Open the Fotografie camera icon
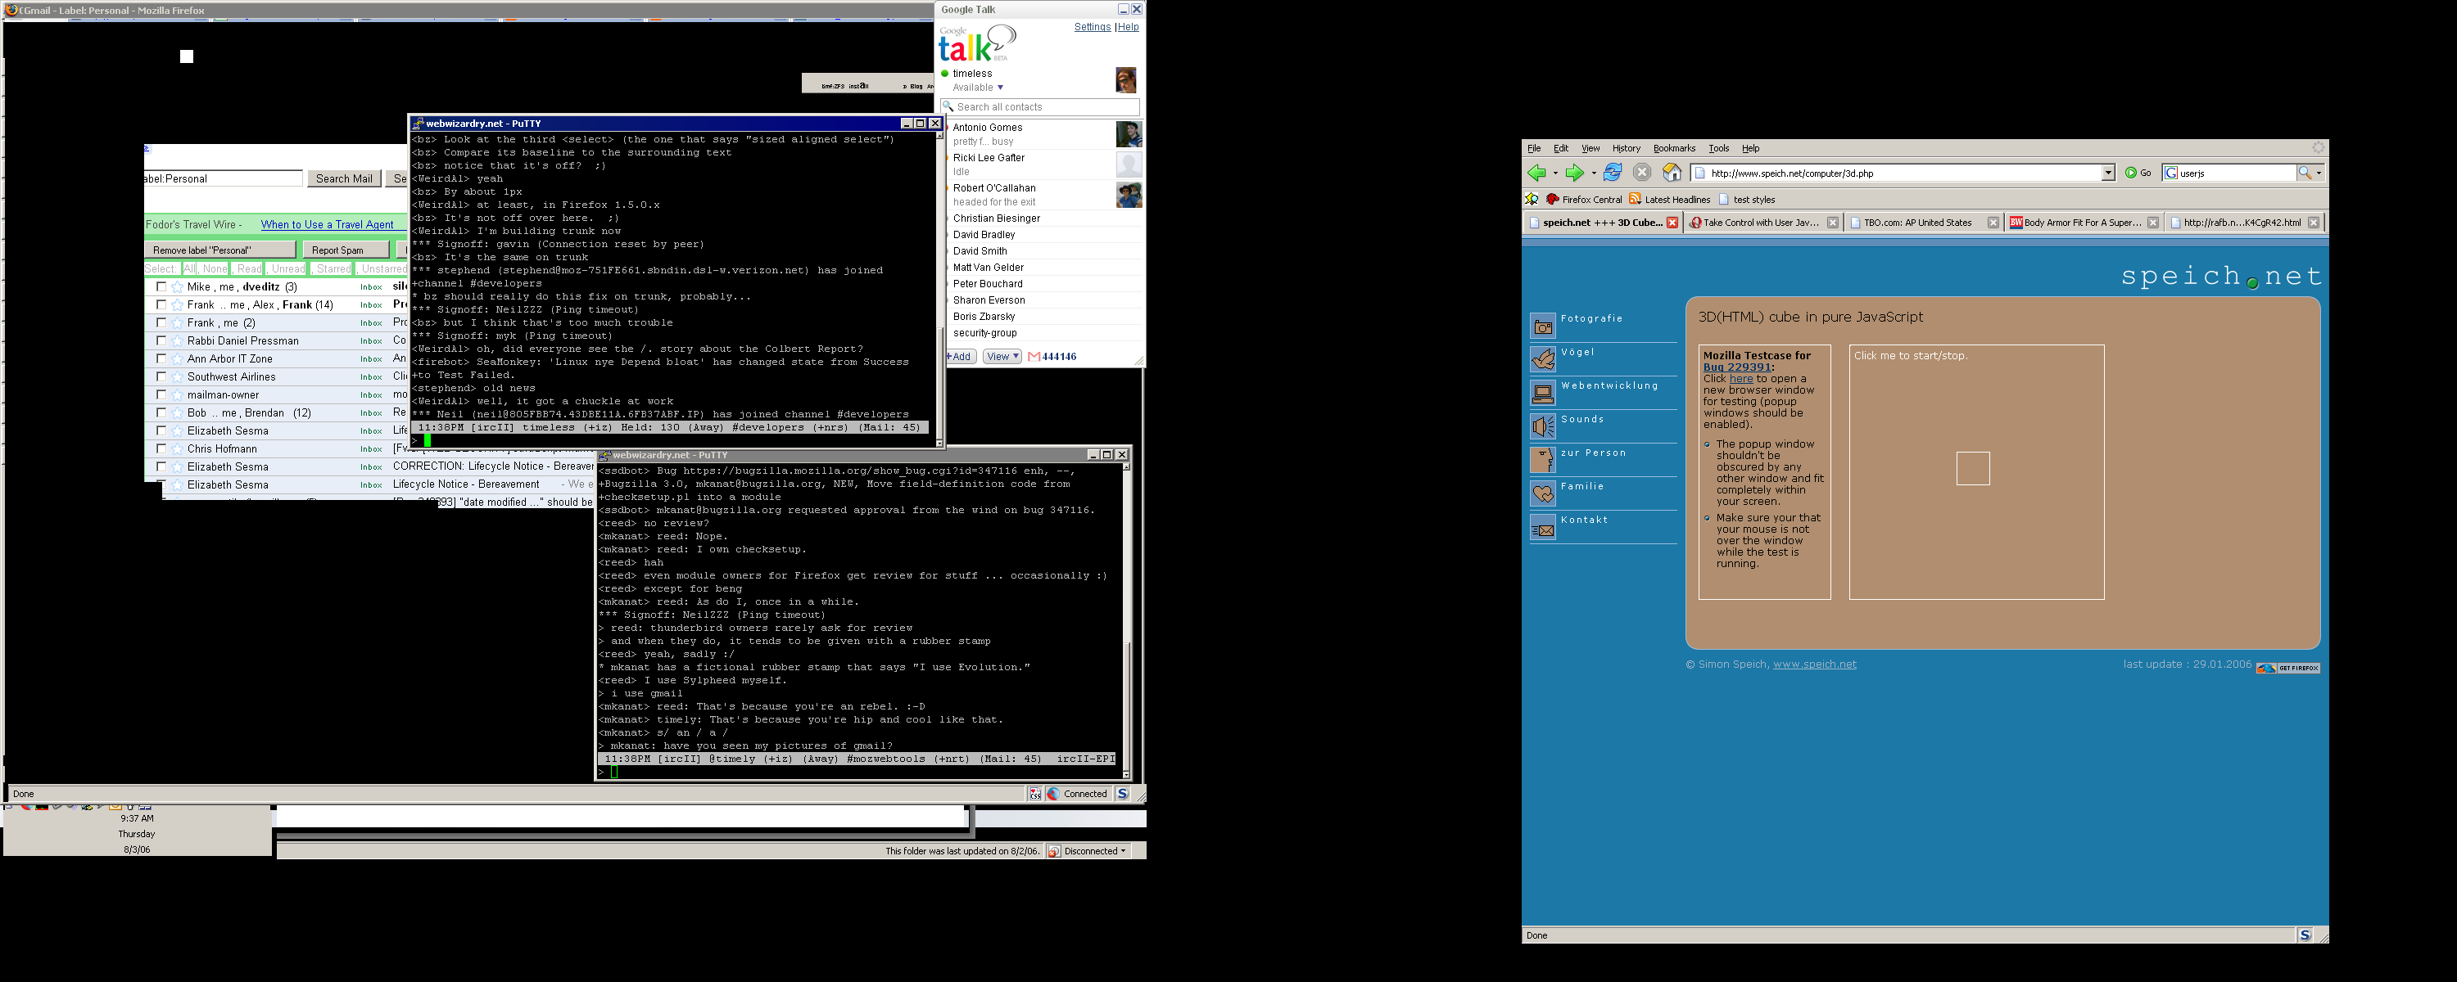Image resolution: width=2457 pixels, height=982 pixels. click(x=1542, y=326)
